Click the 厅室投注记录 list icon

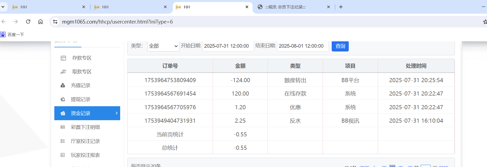(x=63, y=141)
